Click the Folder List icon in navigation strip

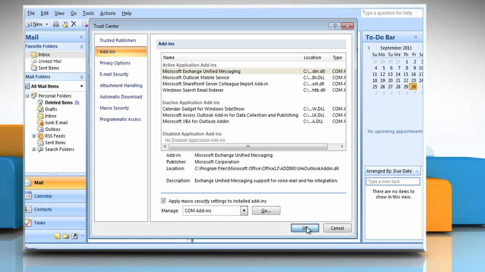(x=66, y=236)
